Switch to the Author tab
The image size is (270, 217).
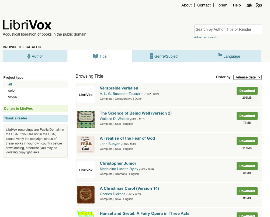point(35,56)
